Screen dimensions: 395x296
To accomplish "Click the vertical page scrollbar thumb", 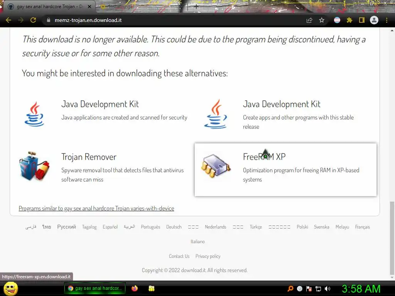I will (x=392, y=238).
